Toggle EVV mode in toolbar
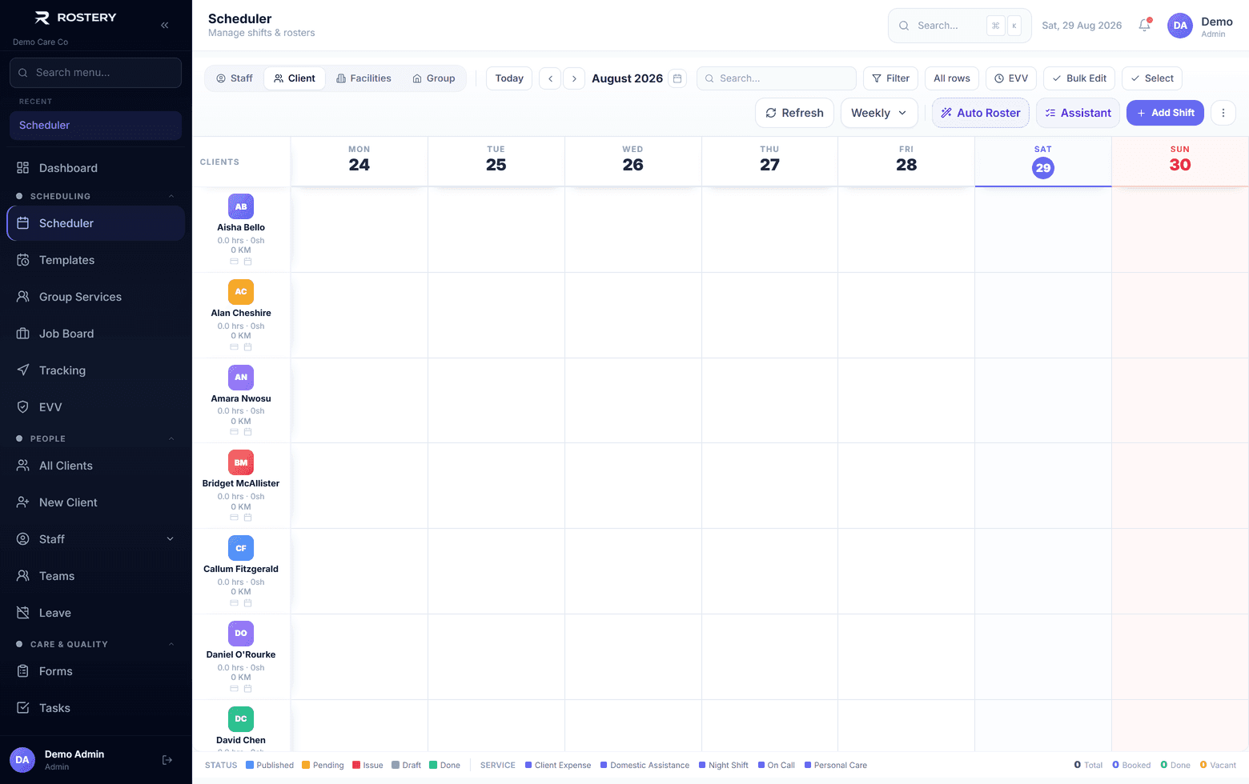 1011,78
